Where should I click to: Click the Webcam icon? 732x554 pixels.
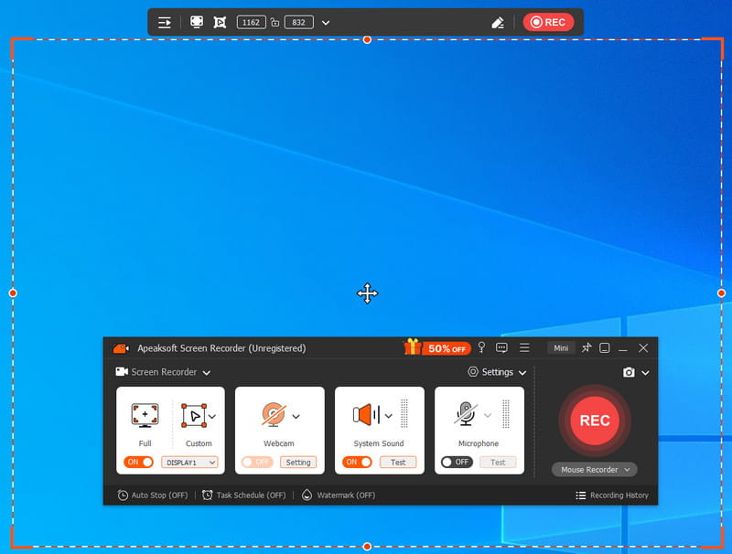(x=274, y=414)
